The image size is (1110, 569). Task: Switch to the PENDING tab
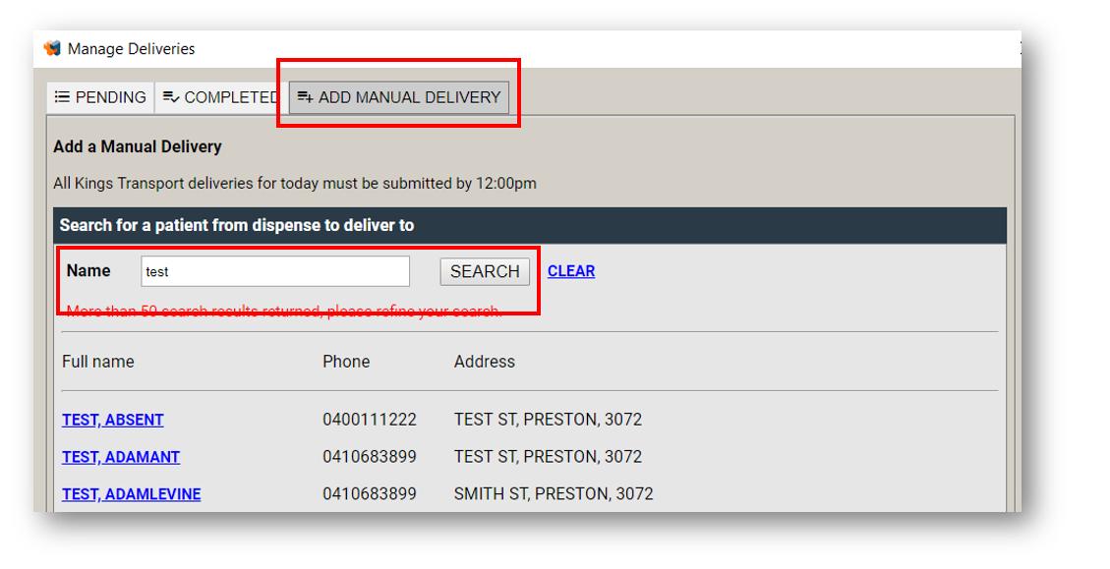[100, 97]
